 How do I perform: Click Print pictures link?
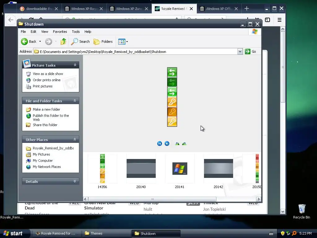(43, 86)
